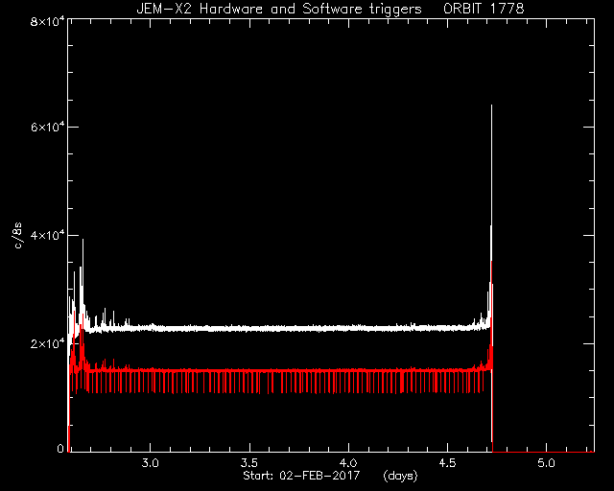Click the 'Start: 02-FEB-2017' axis caption

point(301,476)
